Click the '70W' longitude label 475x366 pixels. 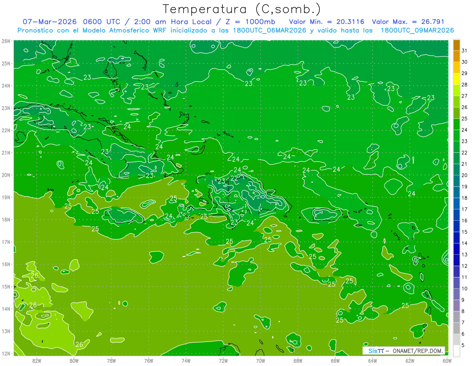tap(260, 360)
